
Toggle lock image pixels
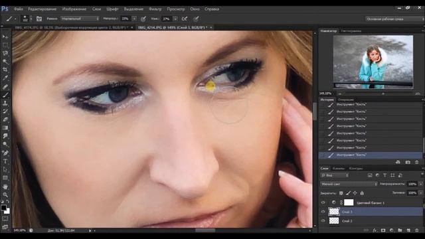tap(348, 193)
